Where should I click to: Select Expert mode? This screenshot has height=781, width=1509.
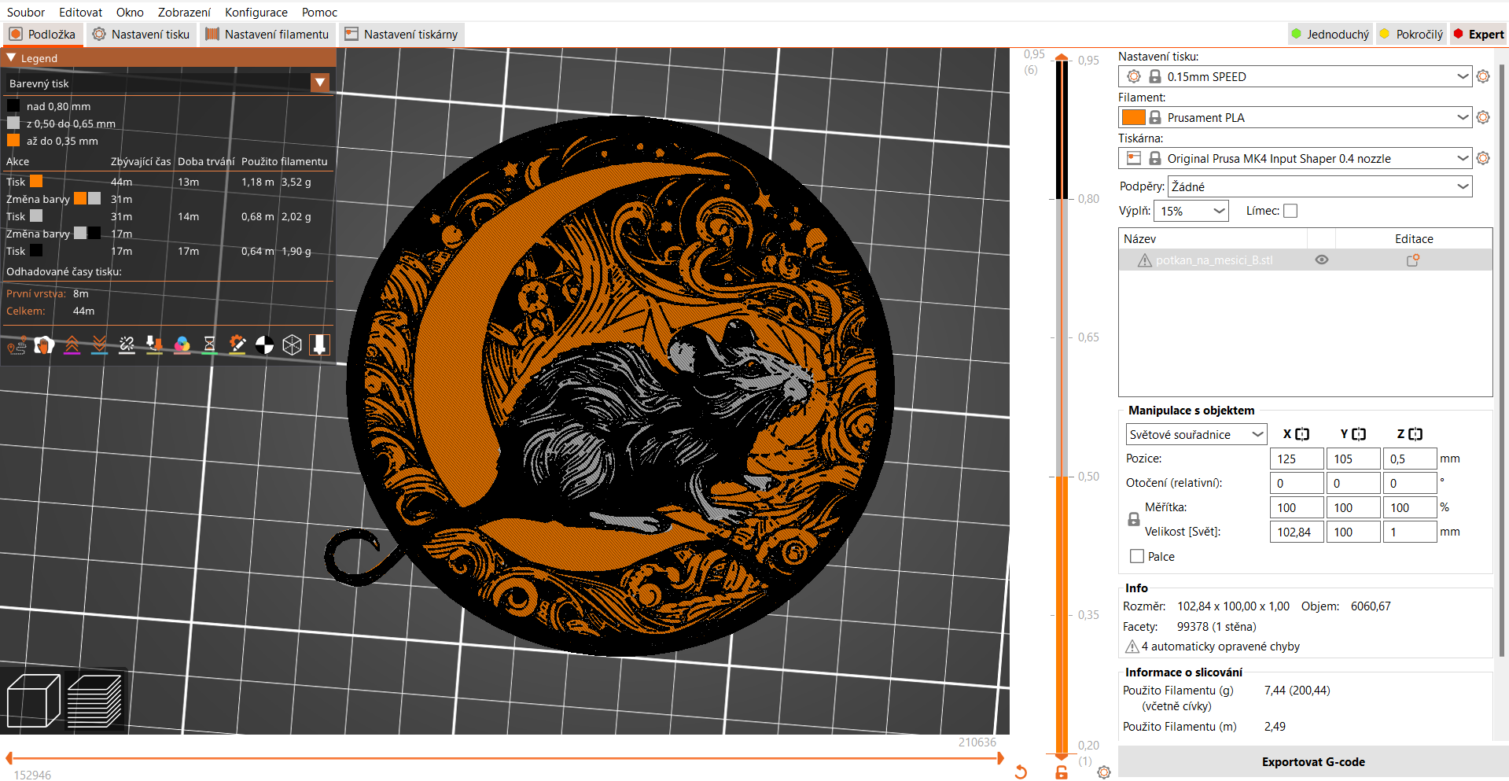coord(1478,34)
